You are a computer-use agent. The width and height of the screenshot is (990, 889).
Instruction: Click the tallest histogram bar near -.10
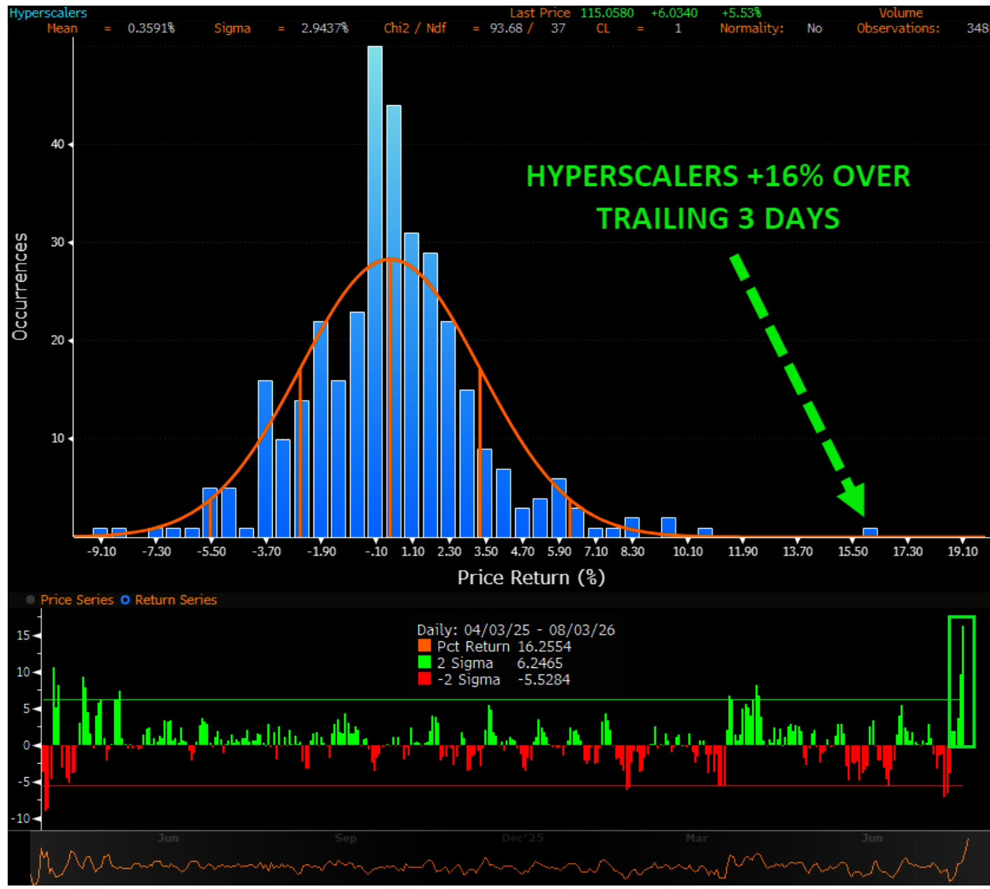375,292
